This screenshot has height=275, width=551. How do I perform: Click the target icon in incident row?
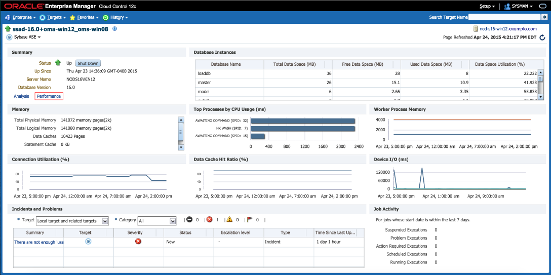pos(89,241)
